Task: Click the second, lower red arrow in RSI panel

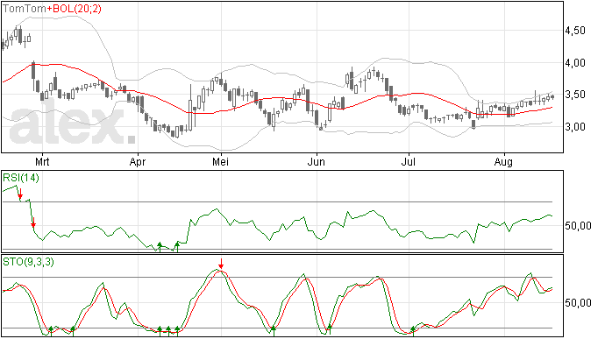Action: pos(33,222)
